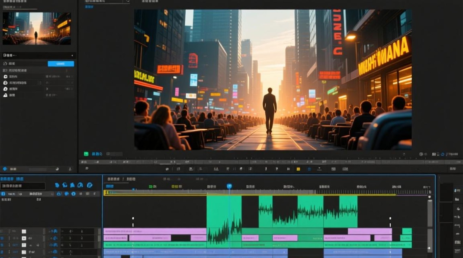Click the bright blue button in the left panel
463x258 pixels.
(x=61, y=64)
